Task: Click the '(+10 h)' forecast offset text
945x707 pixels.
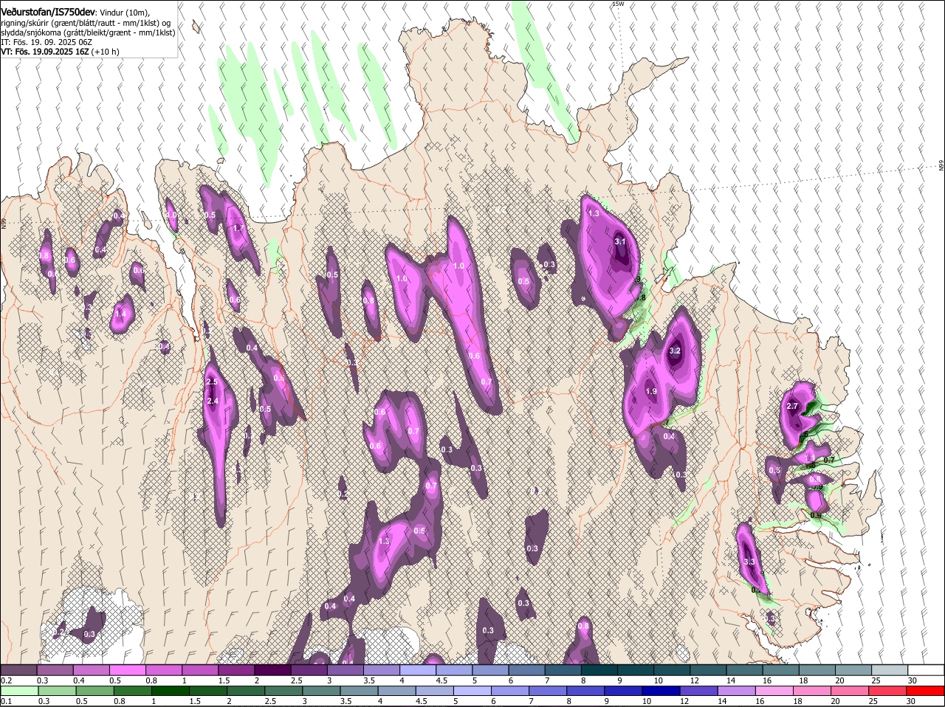Action: point(106,52)
